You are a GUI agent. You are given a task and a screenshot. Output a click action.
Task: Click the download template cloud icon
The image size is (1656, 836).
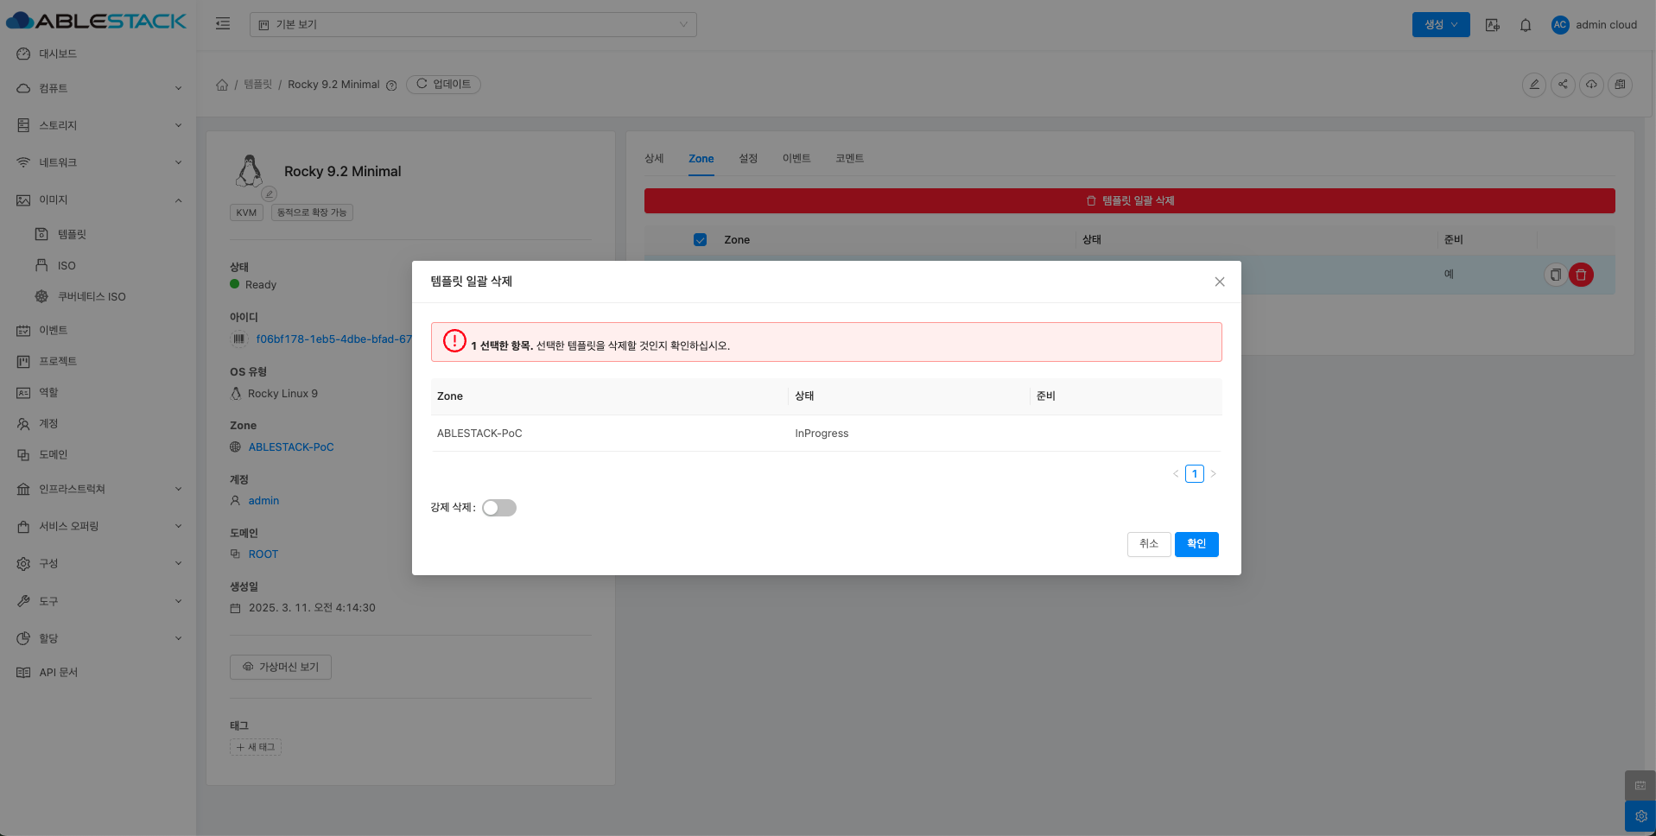pos(1591,85)
